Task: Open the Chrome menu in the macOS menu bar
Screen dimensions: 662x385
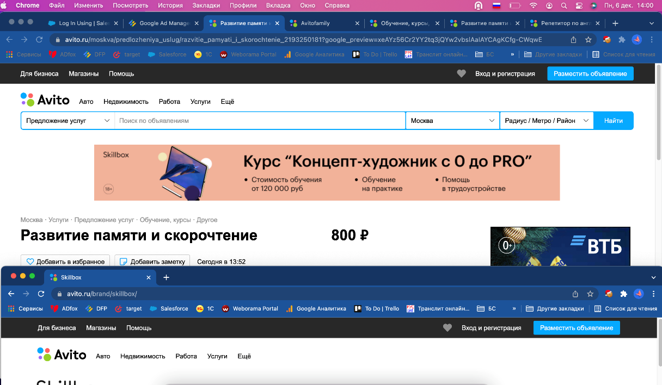Action: 27,5
